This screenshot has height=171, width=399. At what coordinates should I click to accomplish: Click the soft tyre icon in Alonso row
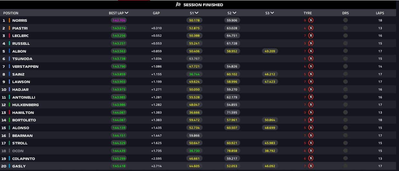(311, 128)
